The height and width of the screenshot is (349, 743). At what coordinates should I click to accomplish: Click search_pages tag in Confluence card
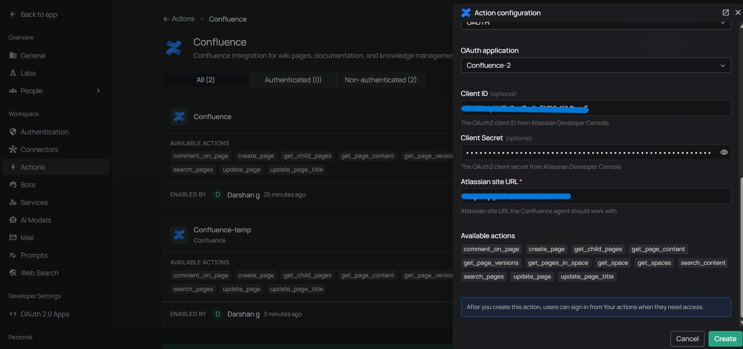(x=193, y=170)
